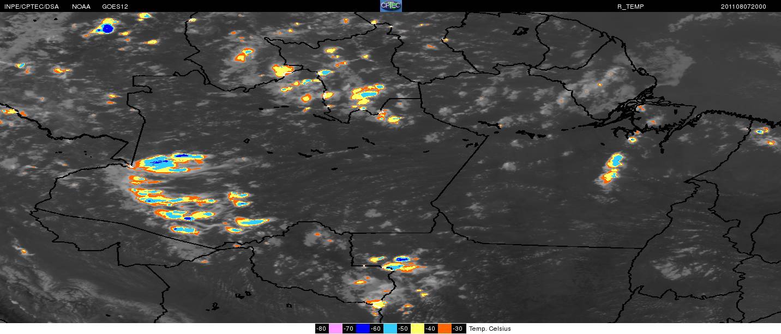Click the NOAA label in the header
781x334 pixels.
point(81,7)
